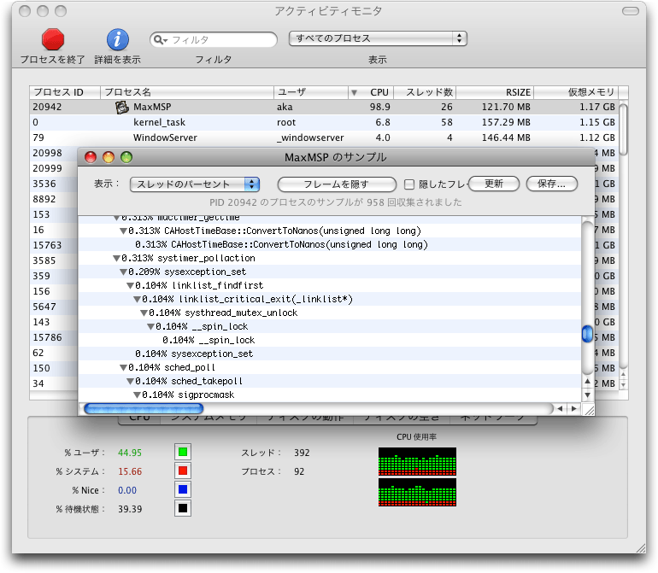
Task: Click the toolbar toggle pill button
Action: point(631,11)
